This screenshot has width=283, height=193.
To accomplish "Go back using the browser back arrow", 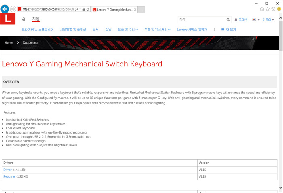I will point(5,9).
